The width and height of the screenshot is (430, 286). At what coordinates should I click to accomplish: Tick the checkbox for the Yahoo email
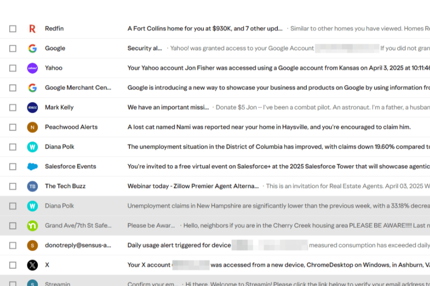(13, 68)
